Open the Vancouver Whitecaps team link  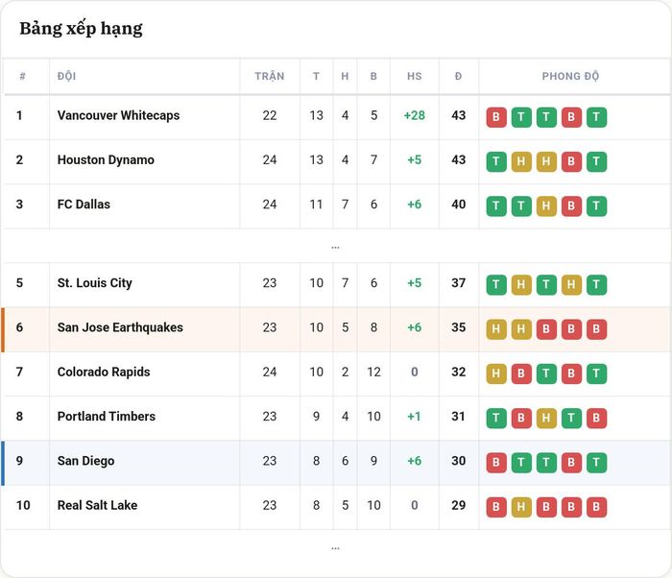119,115
